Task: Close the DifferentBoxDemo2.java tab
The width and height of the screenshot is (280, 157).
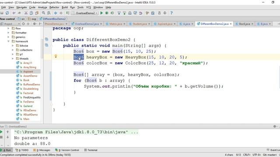Action: point(231,24)
